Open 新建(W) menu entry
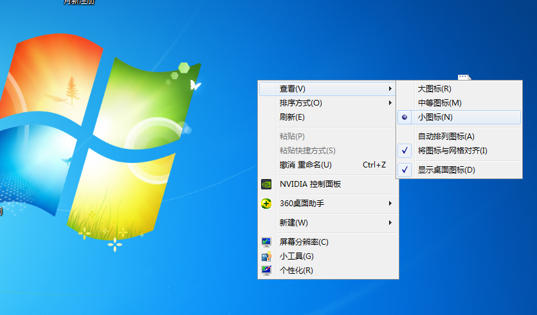 (328, 223)
